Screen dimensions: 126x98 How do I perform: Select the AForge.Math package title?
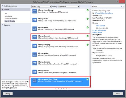pos(43,19)
